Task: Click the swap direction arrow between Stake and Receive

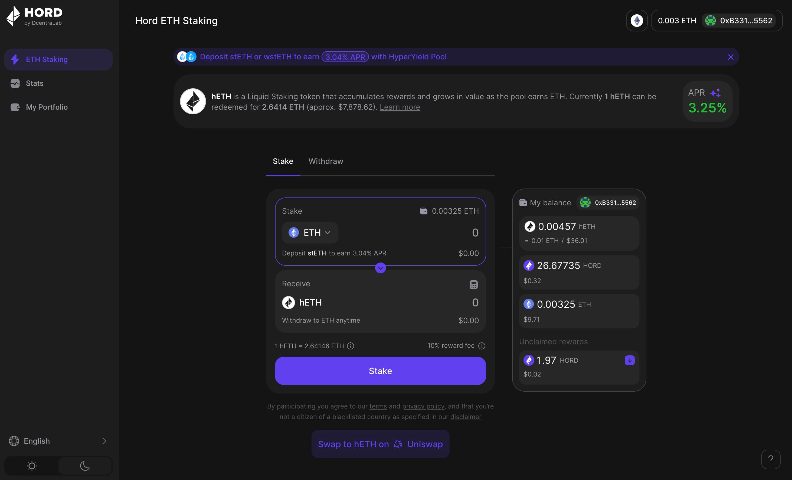Action: point(380,268)
